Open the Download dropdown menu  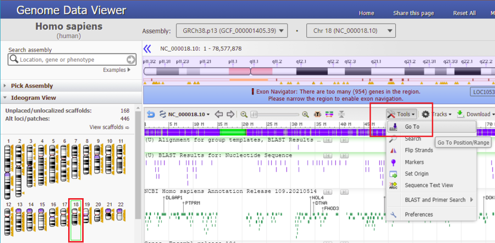click(475, 114)
